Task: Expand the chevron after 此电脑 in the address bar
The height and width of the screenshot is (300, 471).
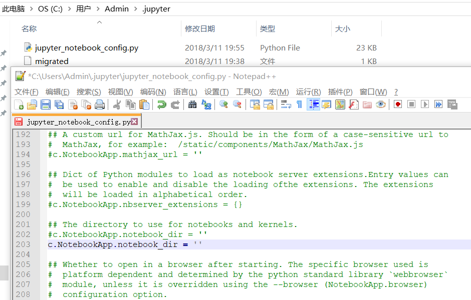Action: 31,9
